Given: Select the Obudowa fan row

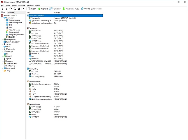Looking at the screenshot, I should click(x=65, y=74).
